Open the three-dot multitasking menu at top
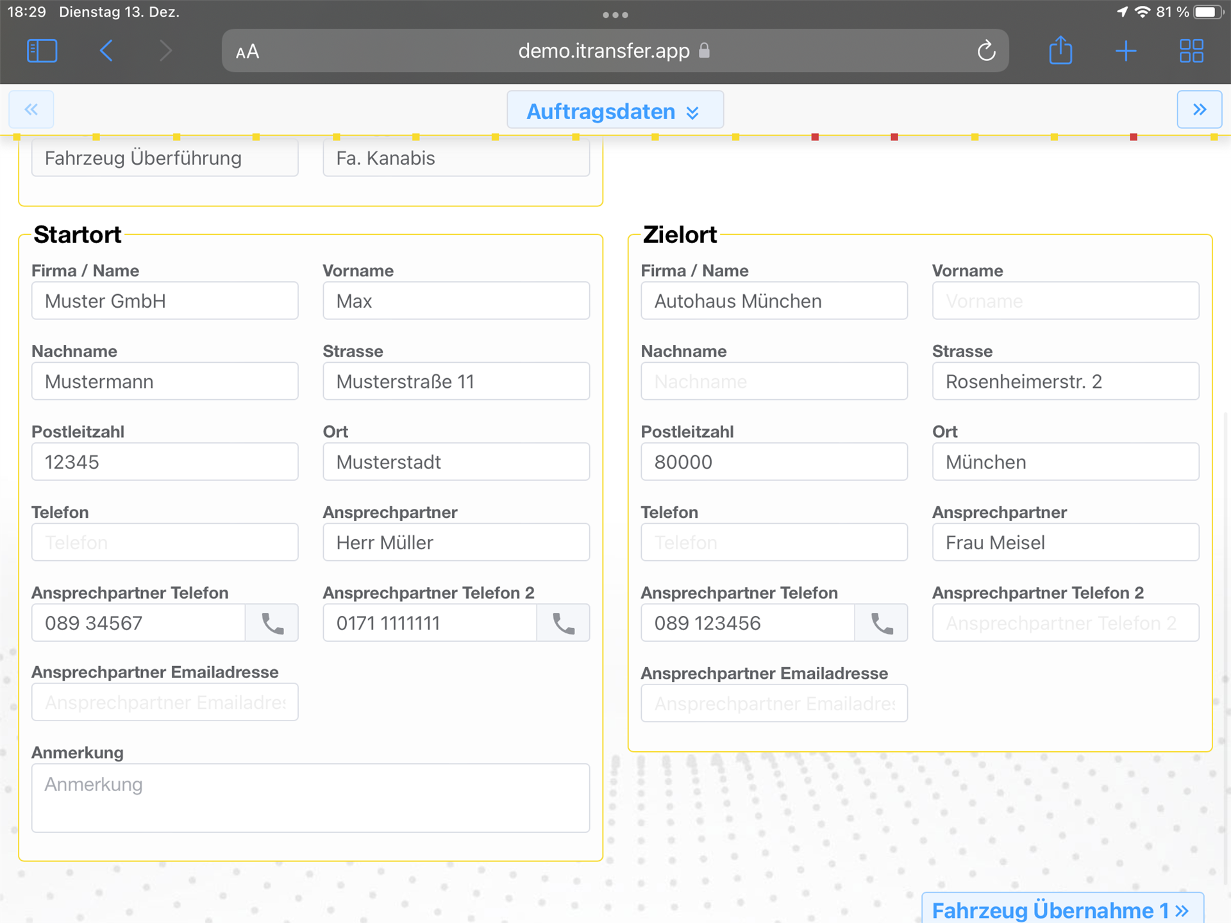Screen dimensions: 1231x923 615,15
